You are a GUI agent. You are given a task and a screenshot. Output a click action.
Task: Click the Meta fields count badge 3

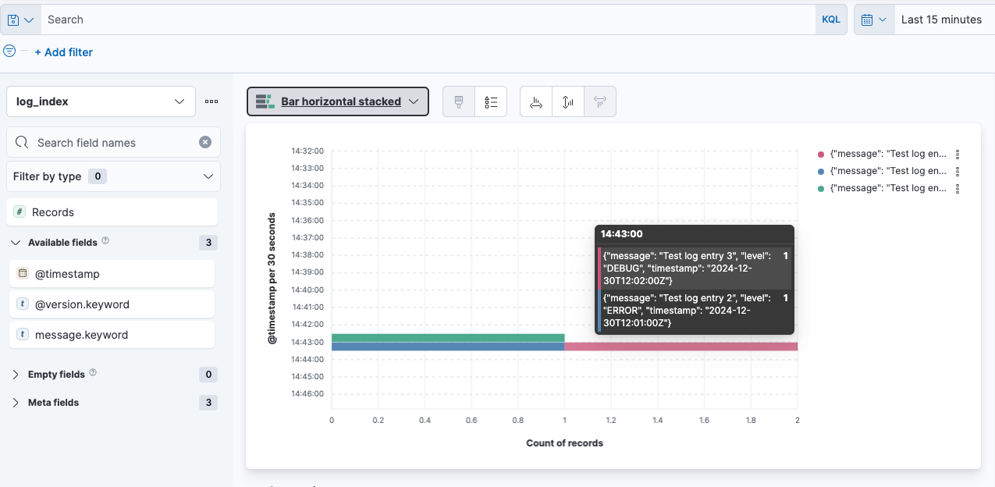[208, 403]
